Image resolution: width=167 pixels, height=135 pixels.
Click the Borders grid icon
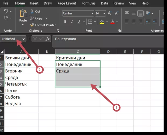coord(91,22)
